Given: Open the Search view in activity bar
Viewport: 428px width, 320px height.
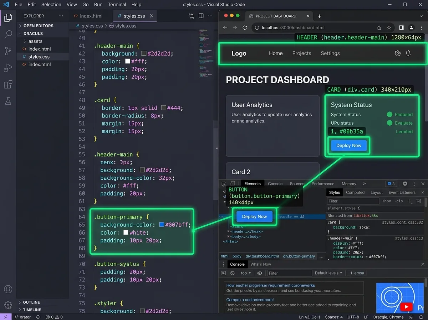Looking at the screenshot, I should 8,34.
